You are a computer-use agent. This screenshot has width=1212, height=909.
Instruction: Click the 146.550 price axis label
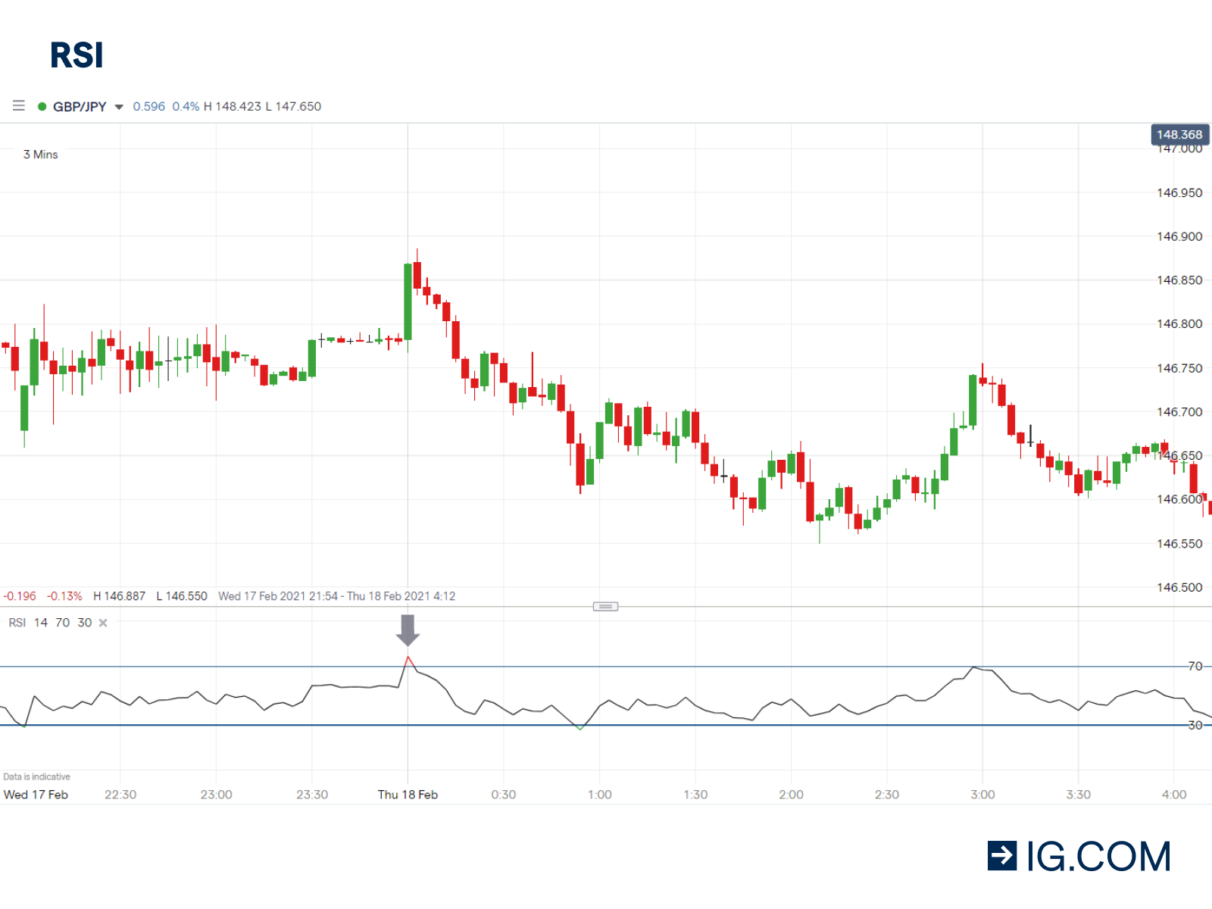(1179, 544)
